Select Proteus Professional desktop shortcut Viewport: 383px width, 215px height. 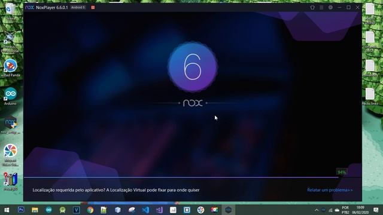[10, 42]
